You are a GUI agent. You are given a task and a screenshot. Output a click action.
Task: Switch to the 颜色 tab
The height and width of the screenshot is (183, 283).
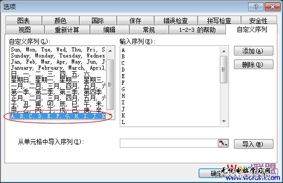61,21
